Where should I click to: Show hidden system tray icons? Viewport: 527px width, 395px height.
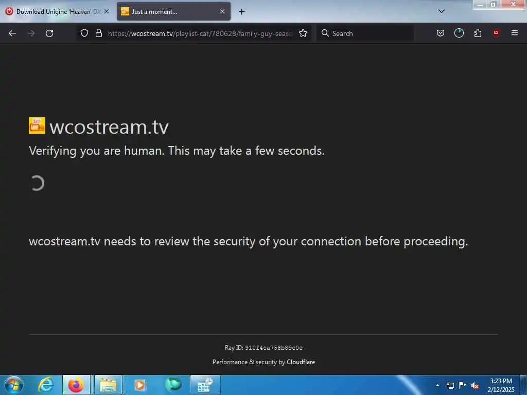[437, 385]
